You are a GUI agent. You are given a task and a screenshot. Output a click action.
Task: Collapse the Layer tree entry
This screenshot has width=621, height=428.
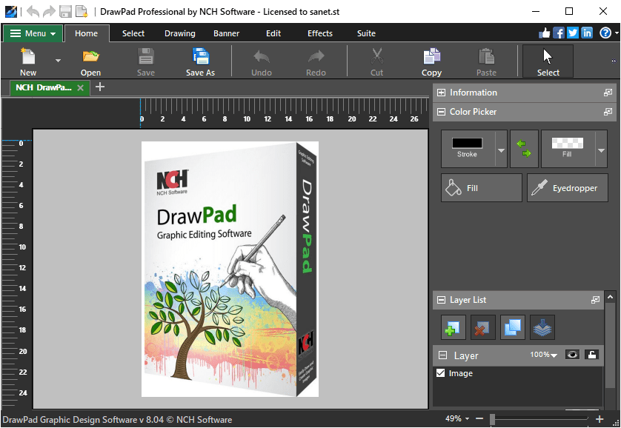click(443, 355)
